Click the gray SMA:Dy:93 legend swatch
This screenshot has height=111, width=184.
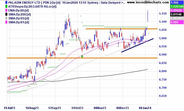pyautogui.click(x=7, y=18)
